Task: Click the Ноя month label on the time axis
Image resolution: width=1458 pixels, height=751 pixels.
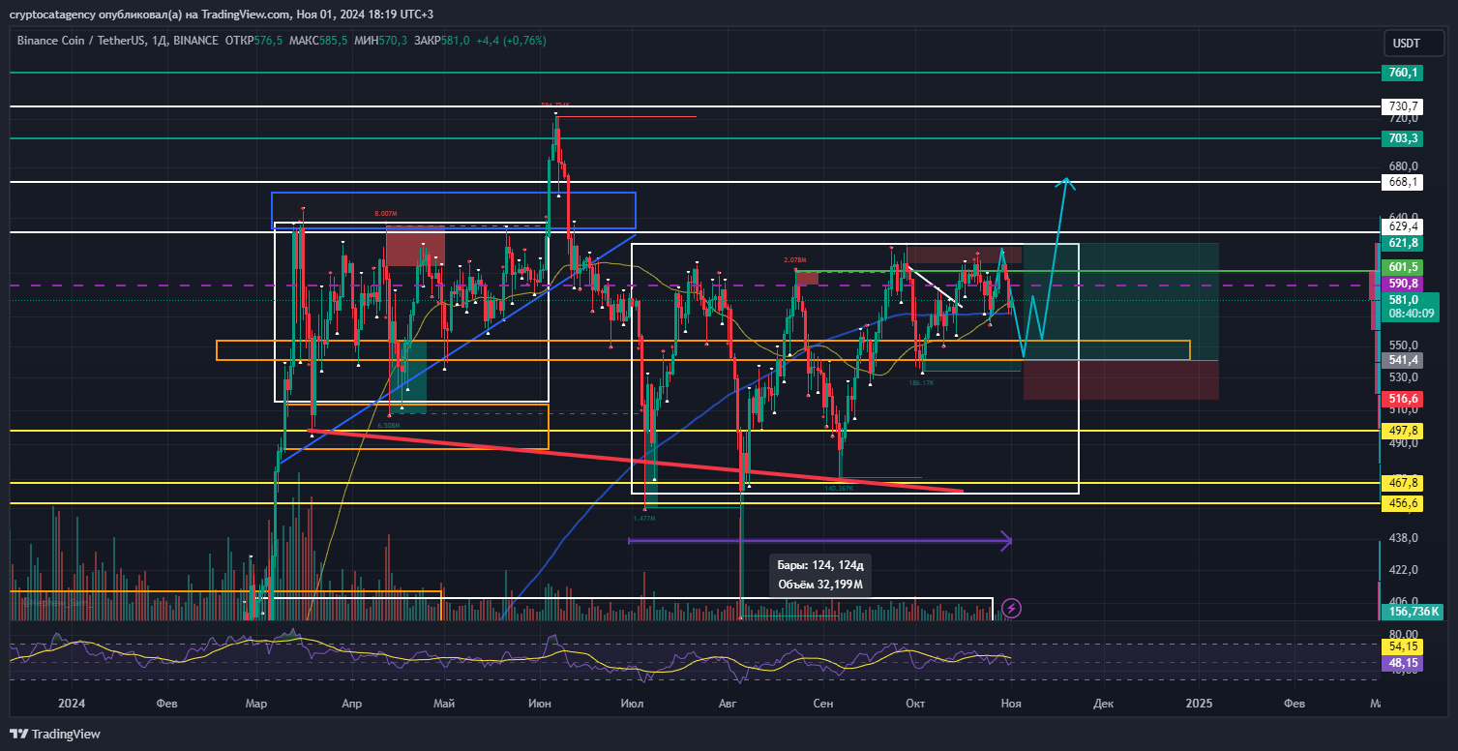Action: tap(1010, 705)
